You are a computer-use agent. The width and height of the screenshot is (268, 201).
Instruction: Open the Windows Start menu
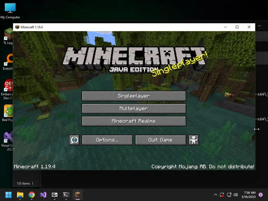pos(8,195)
